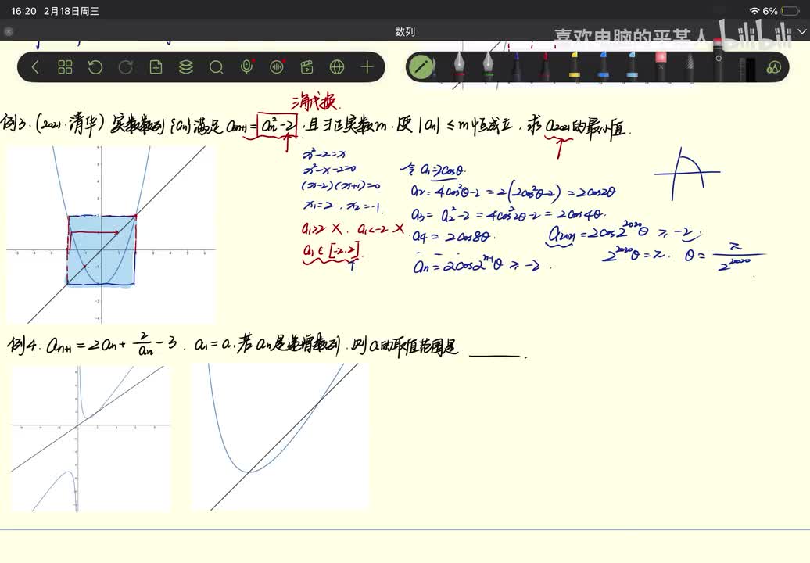This screenshot has height=563, width=810.
Task: Expand the chevron at top right
Action: click(801, 31)
